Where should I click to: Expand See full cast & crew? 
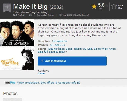(52, 52)
